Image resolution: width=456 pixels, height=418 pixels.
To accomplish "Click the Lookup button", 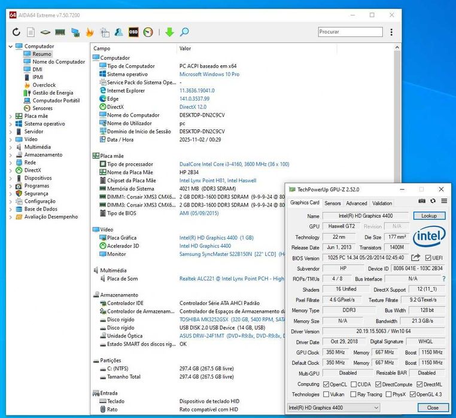I will pyautogui.click(x=429, y=216).
